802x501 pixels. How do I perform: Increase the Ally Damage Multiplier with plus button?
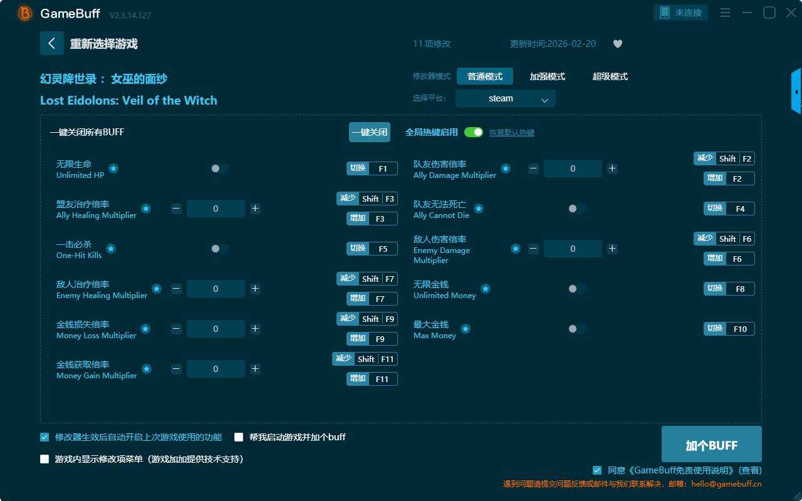click(x=612, y=168)
